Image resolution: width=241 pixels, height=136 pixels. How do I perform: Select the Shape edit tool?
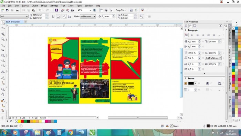point(3,28)
